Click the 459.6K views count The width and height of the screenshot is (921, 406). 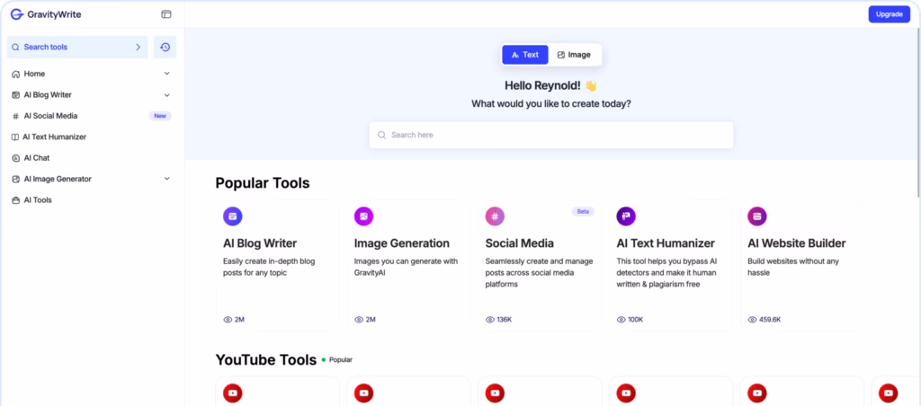tap(770, 320)
